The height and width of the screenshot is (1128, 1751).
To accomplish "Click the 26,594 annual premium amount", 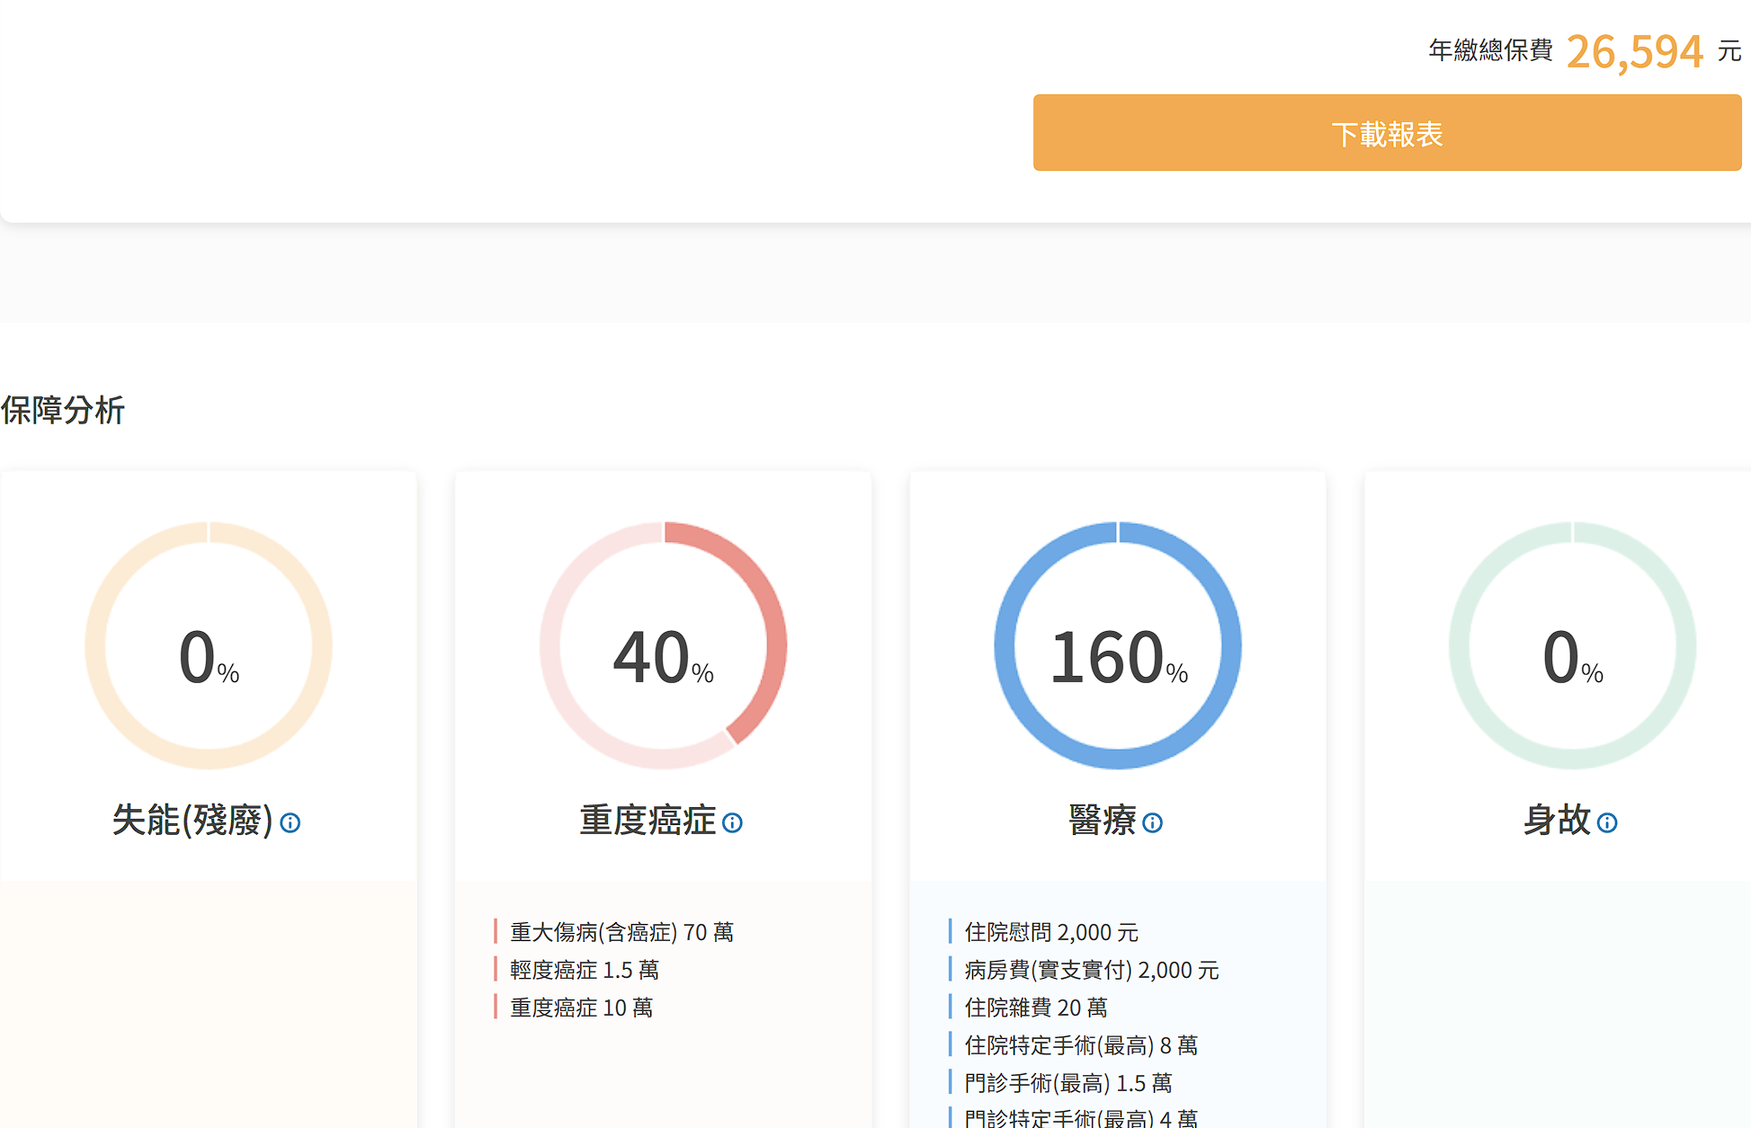I will (x=1634, y=51).
